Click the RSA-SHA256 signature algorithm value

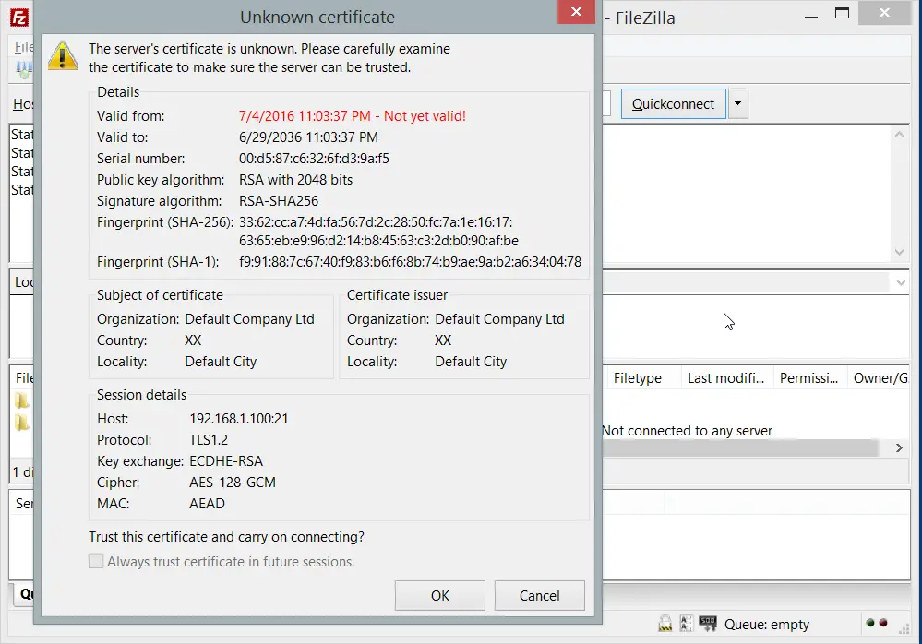coord(279,200)
